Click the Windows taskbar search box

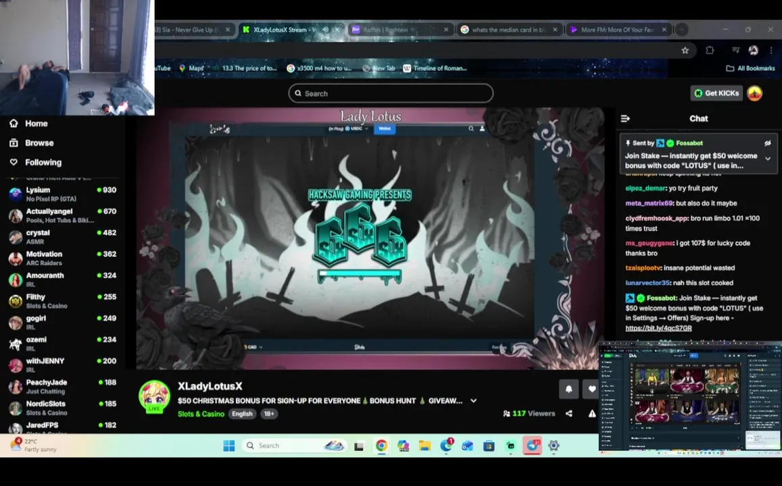point(294,446)
